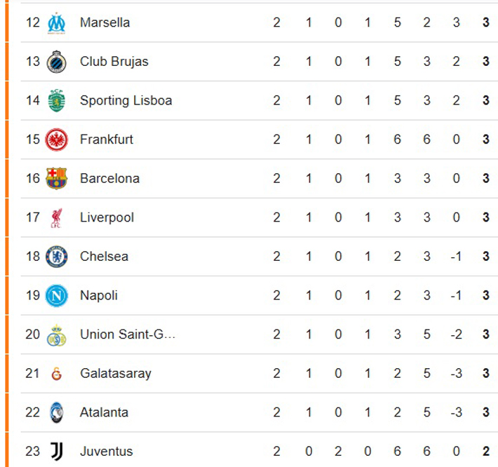Click the truncated Union Saint-G… name
498x467 pixels.
[x=128, y=334]
